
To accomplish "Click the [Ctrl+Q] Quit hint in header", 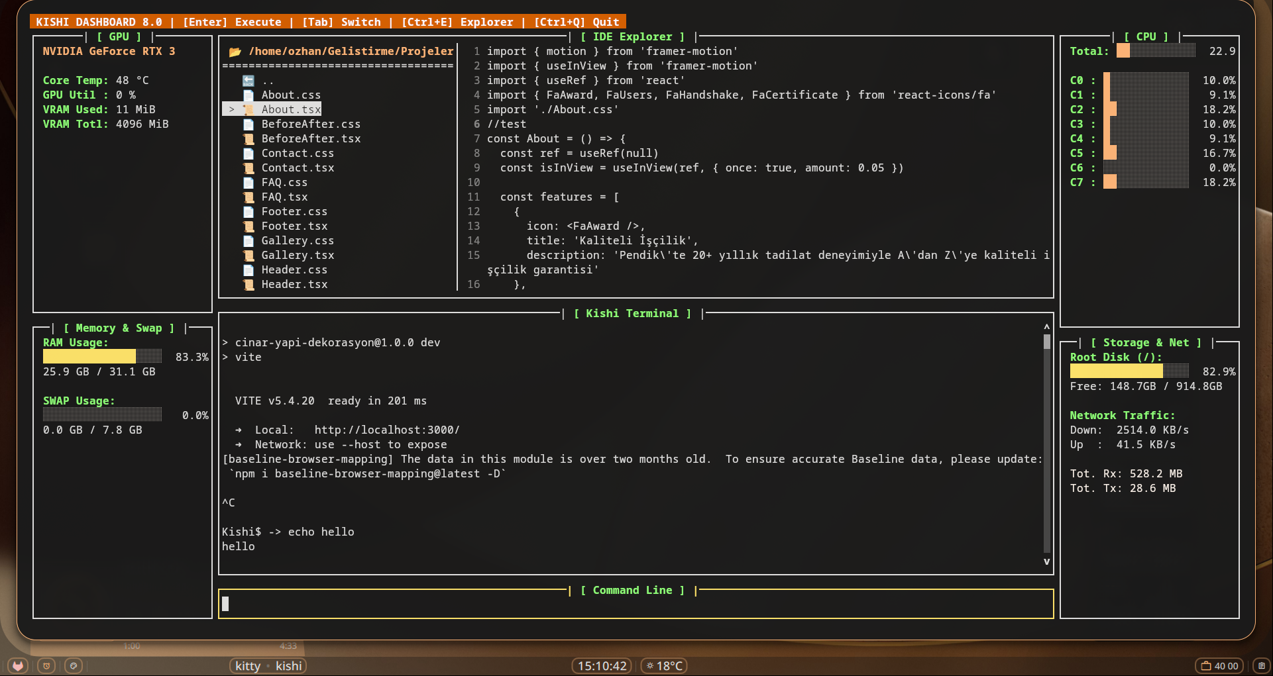I will [x=577, y=23].
